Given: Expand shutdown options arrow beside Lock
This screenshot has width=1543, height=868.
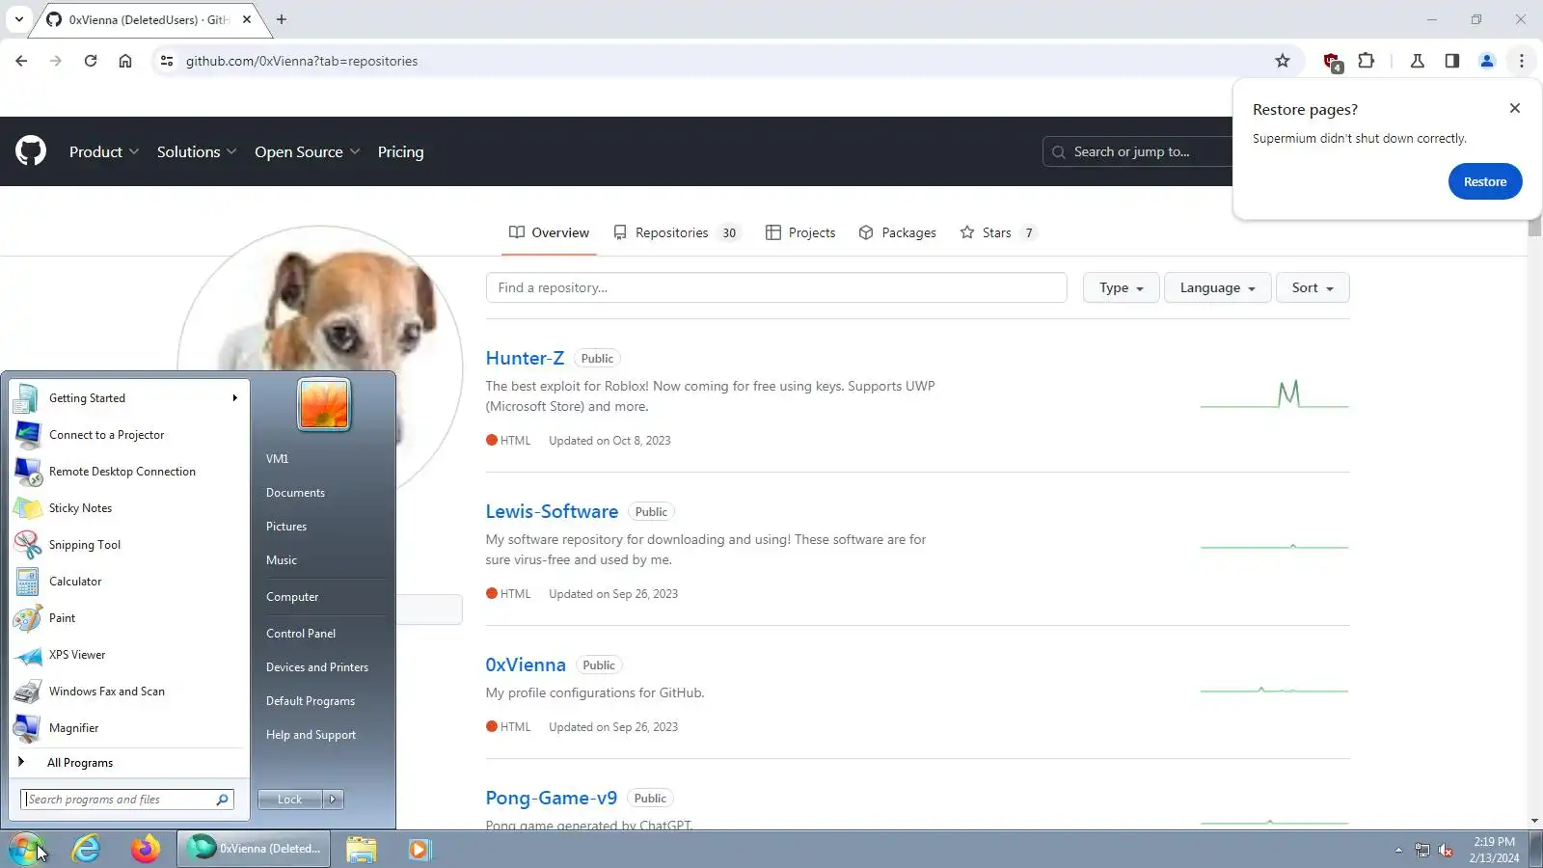Looking at the screenshot, I should (x=334, y=800).
